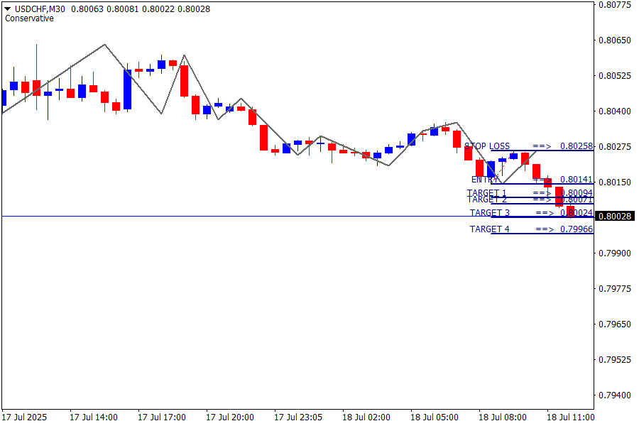Select the ENTRY label

click(484, 180)
